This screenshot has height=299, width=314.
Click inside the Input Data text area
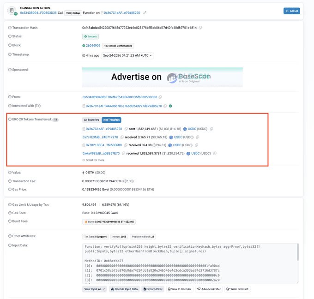coord(189,263)
